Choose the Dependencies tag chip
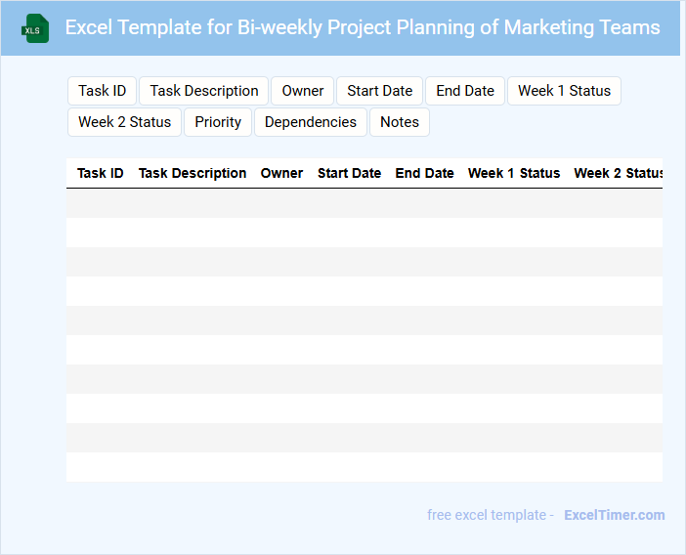This screenshot has height=555, width=686. click(x=311, y=122)
